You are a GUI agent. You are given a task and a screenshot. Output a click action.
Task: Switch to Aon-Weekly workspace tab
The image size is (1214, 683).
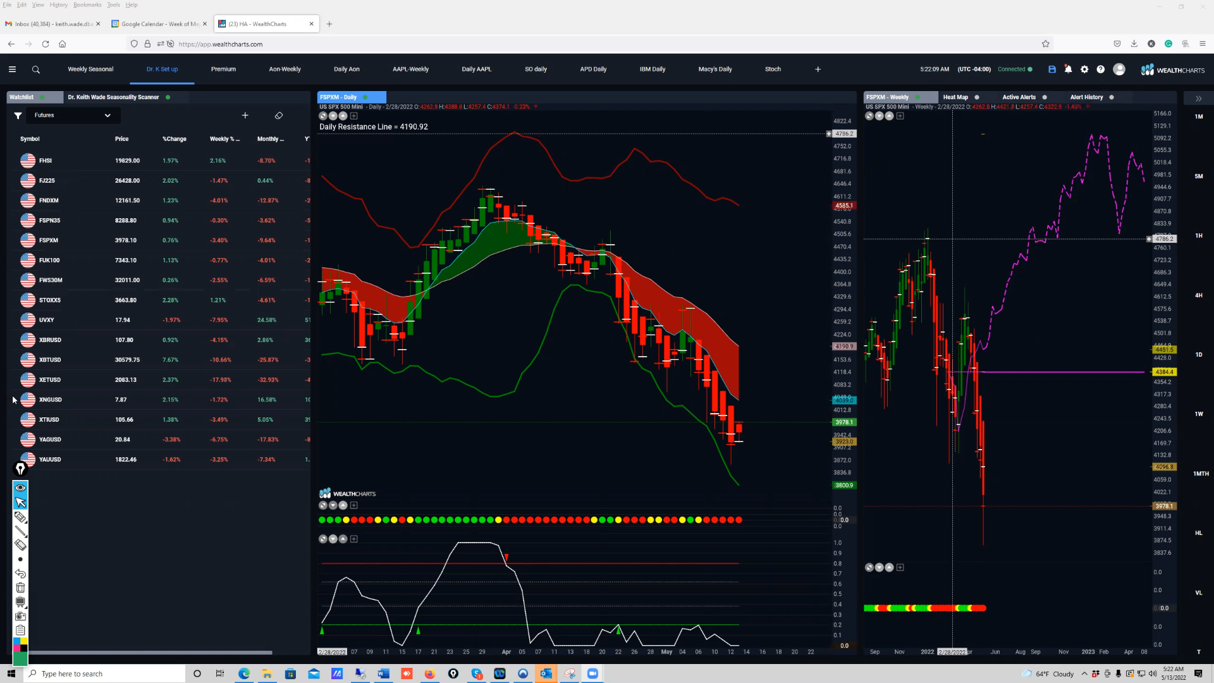pos(285,70)
